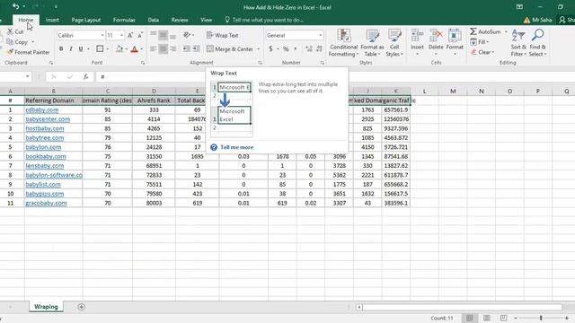This screenshot has width=575, height=323.
Task: Open Format as Table gallery
Action: pos(372,43)
